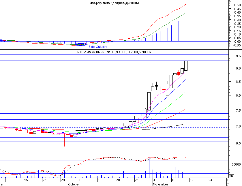Click date label 13 on time axis

click(100, 180)
